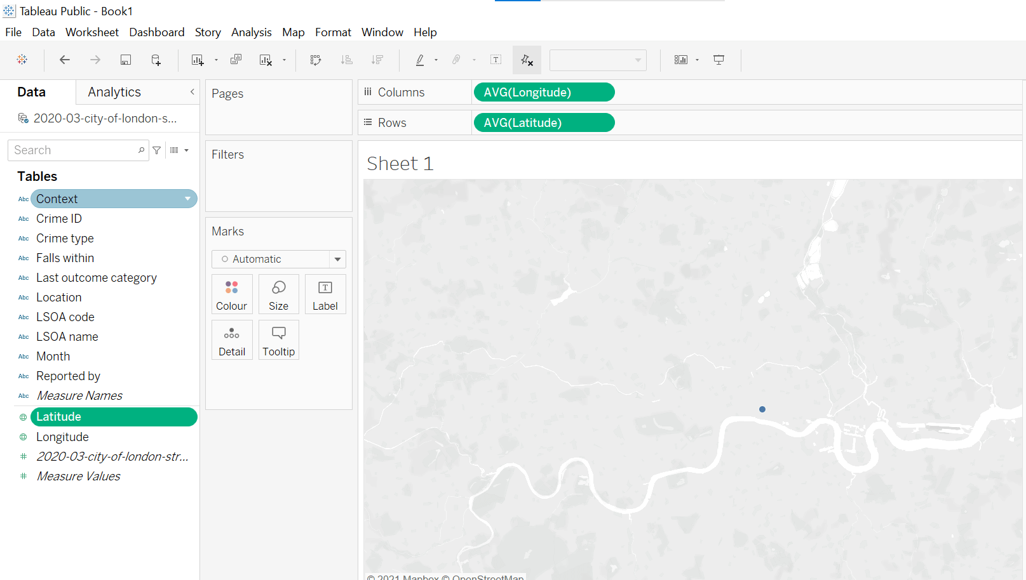Clear the sheet using toolbar icon
1026x580 pixels.
point(266,60)
